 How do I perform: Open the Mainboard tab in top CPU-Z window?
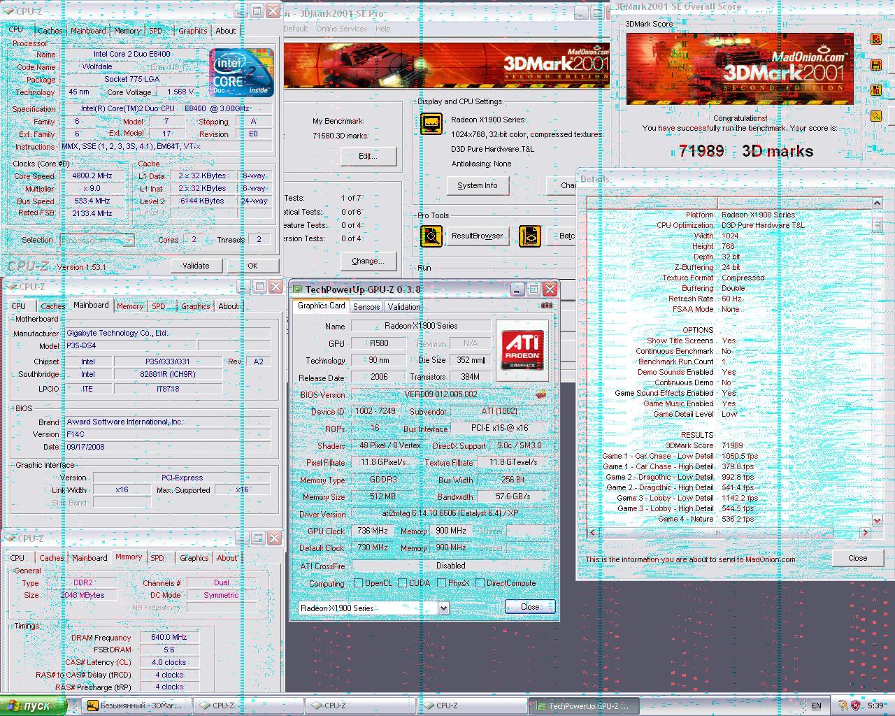pyautogui.click(x=88, y=31)
